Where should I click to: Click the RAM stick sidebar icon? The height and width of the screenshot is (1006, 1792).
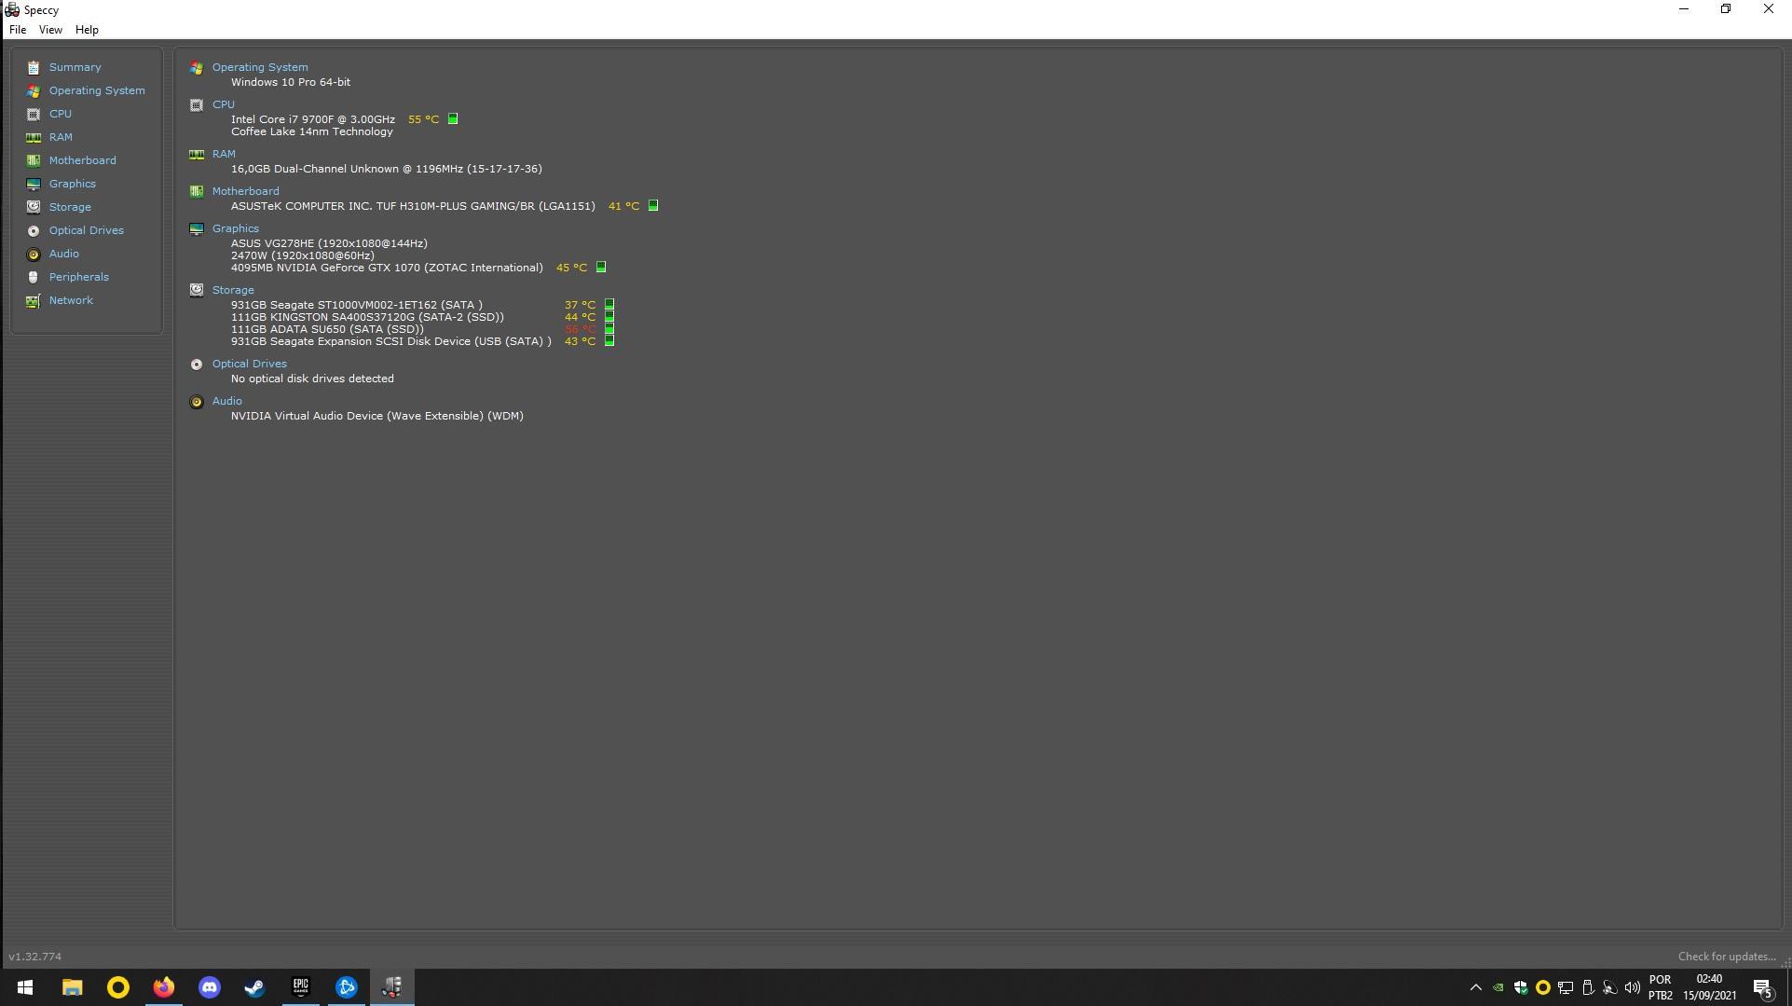click(x=34, y=137)
